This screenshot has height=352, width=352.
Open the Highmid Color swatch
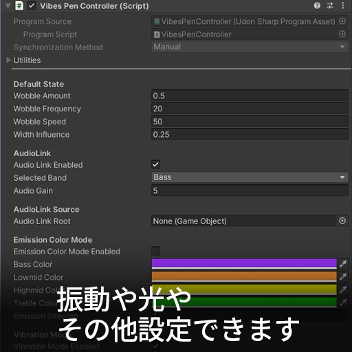[x=244, y=289]
